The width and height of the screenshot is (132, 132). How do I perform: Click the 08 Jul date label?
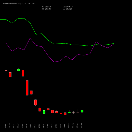[26, 126]
